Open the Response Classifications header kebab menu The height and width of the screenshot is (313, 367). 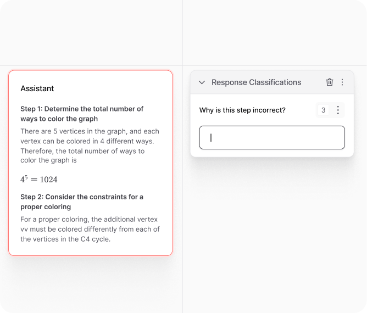click(x=342, y=82)
